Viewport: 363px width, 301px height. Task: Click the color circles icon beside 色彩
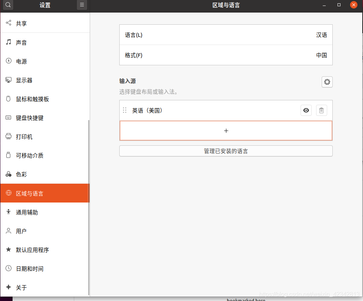pos(8,174)
